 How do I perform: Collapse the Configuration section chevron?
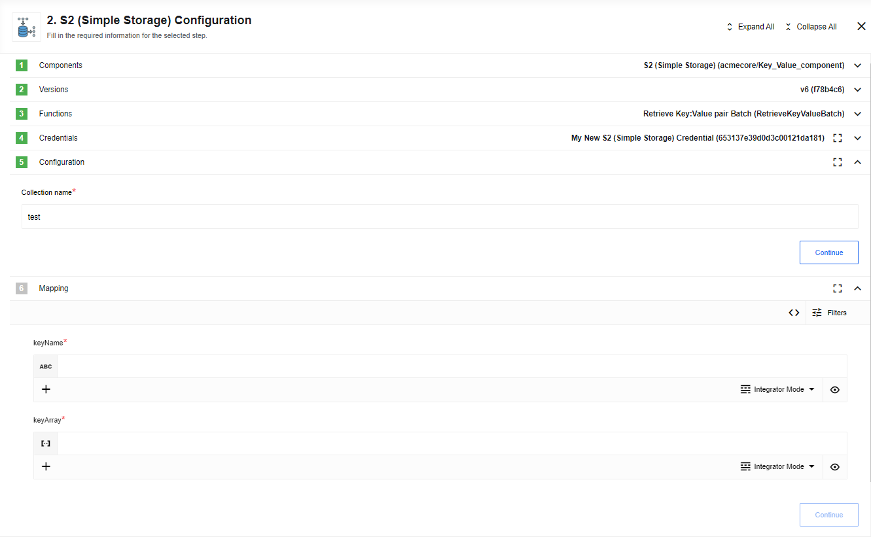(858, 162)
